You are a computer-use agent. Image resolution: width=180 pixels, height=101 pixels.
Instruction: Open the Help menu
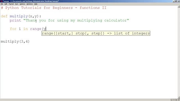pos(36,4)
